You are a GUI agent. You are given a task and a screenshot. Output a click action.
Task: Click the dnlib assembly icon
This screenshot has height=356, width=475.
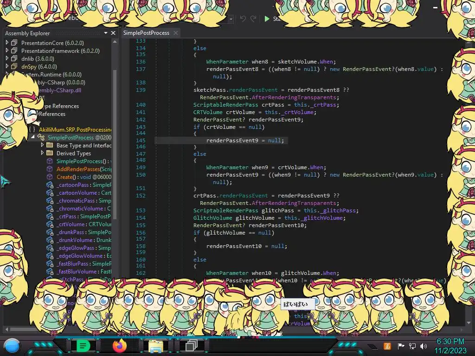(14, 58)
